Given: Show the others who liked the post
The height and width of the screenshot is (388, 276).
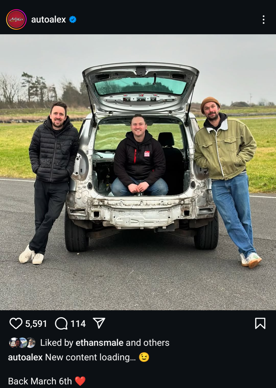Looking at the screenshot, I should pos(156,343).
